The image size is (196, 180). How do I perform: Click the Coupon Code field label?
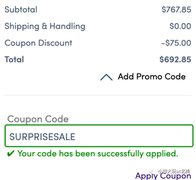(38, 119)
